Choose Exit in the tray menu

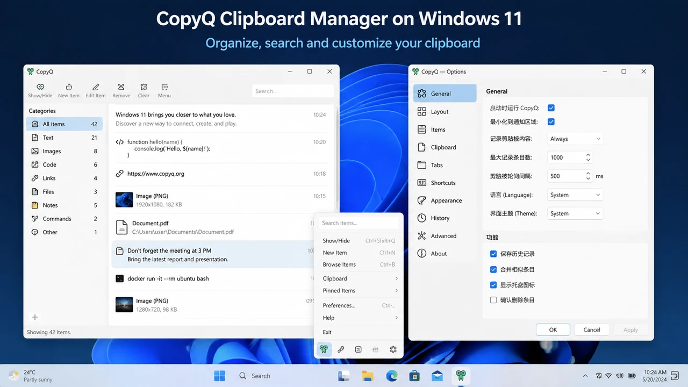click(360, 332)
